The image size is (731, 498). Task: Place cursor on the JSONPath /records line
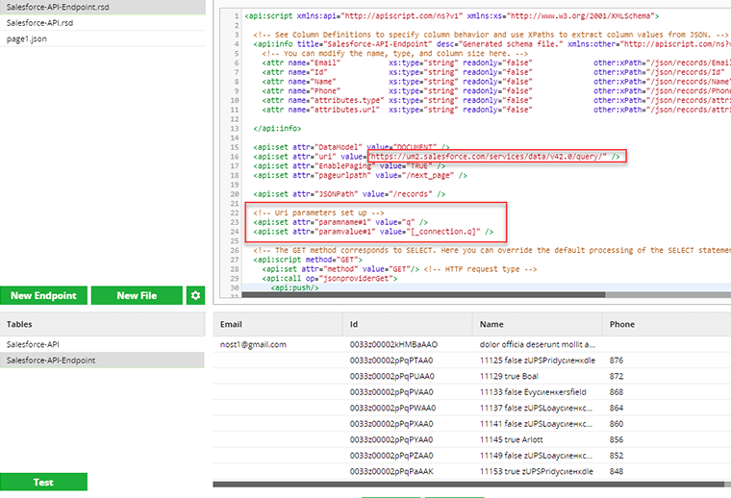coord(349,194)
